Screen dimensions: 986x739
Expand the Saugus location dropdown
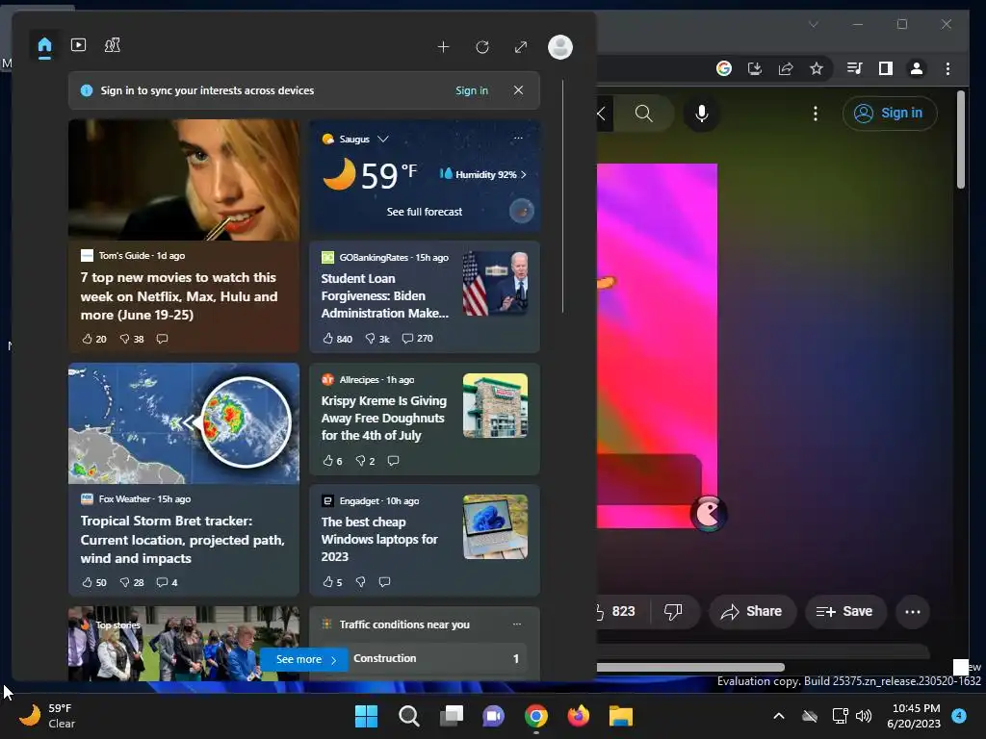click(383, 139)
